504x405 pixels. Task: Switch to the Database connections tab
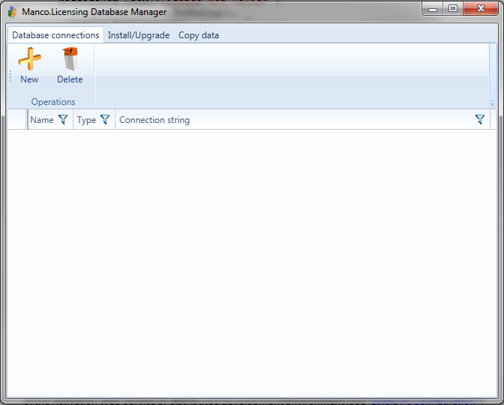click(55, 35)
